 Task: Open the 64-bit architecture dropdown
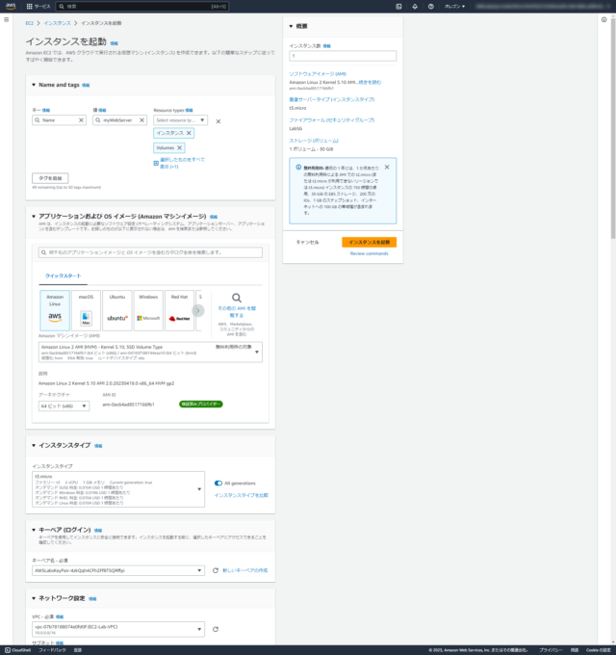(64, 406)
